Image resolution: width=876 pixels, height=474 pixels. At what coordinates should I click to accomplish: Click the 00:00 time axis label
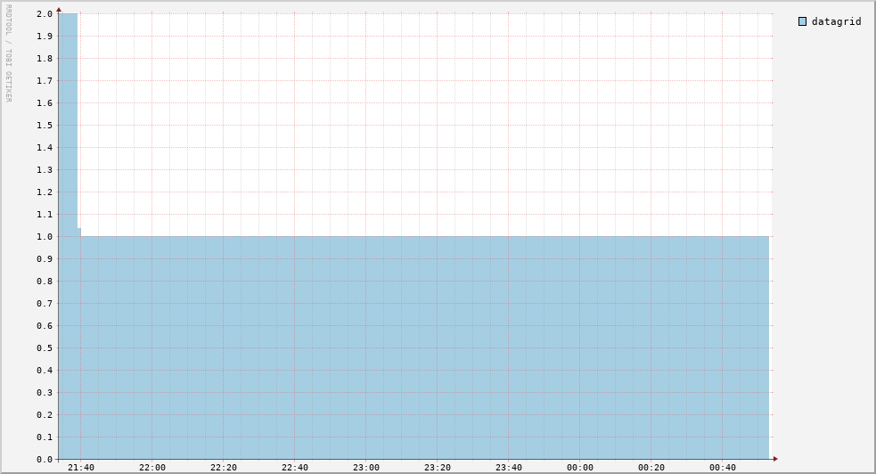[580, 467]
